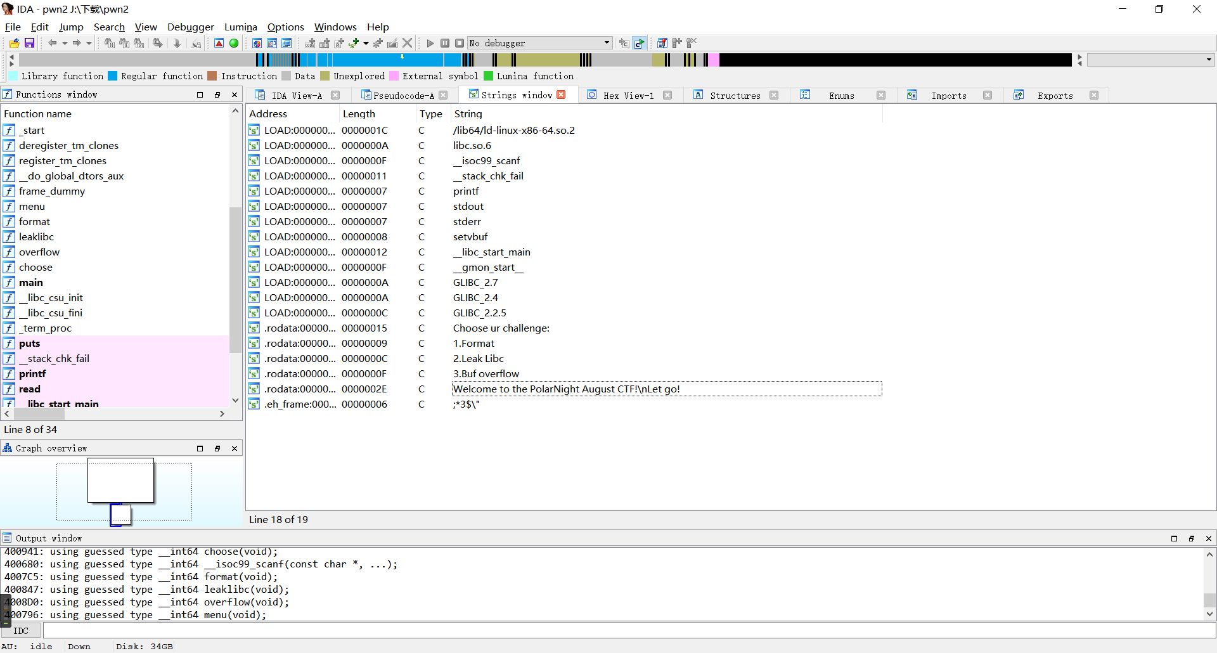The height and width of the screenshot is (653, 1217).
Task: Switch to the Pseudocode-A tab
Action: tap(403, 95)
